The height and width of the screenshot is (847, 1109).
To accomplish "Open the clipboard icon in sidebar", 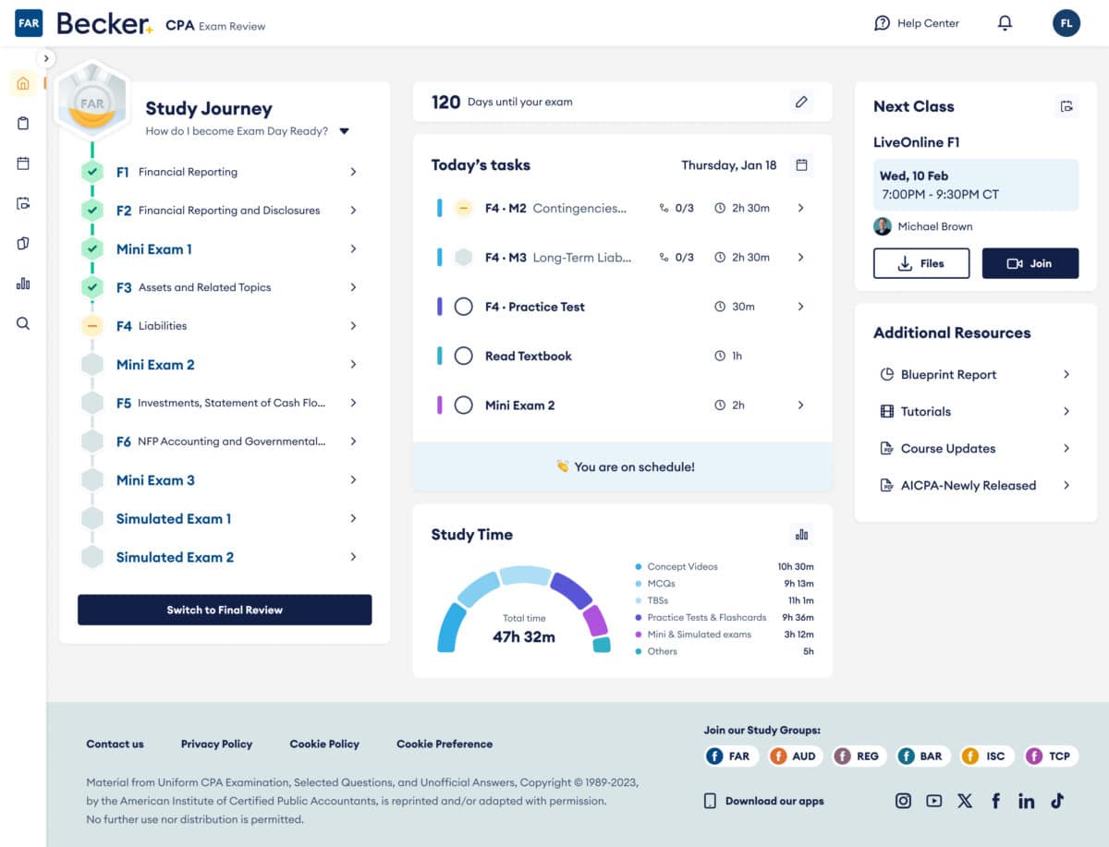I will point(23,124).
